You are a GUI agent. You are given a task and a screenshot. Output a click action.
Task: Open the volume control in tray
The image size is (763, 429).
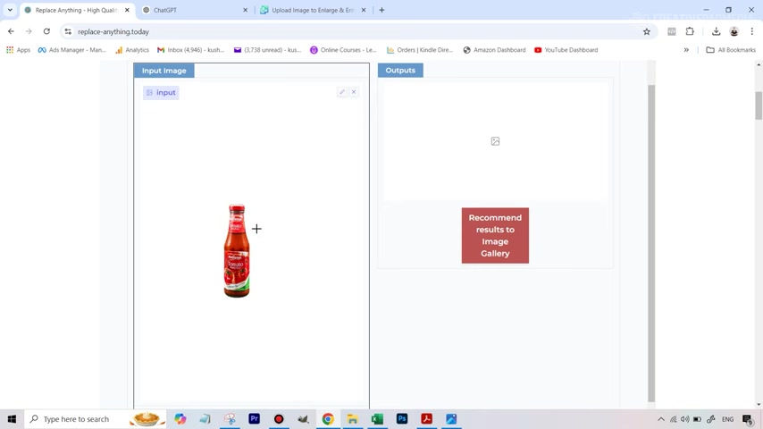[685, 419]
